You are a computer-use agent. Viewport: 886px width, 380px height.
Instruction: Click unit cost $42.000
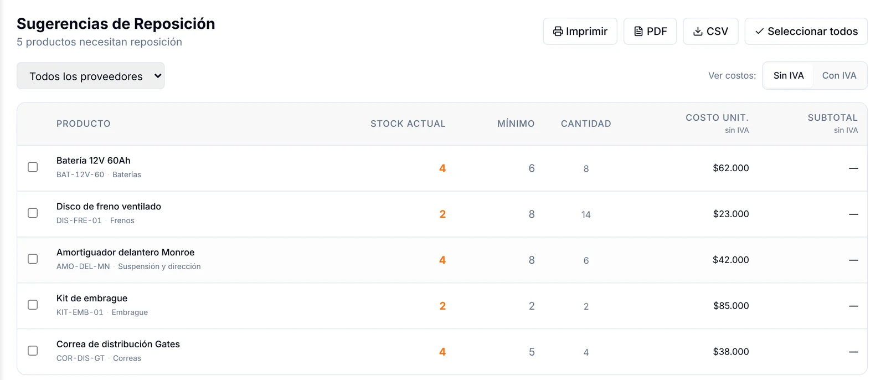point(731,260)
